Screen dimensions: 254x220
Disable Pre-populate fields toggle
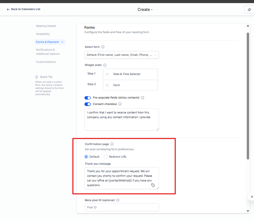click(88, 98)
